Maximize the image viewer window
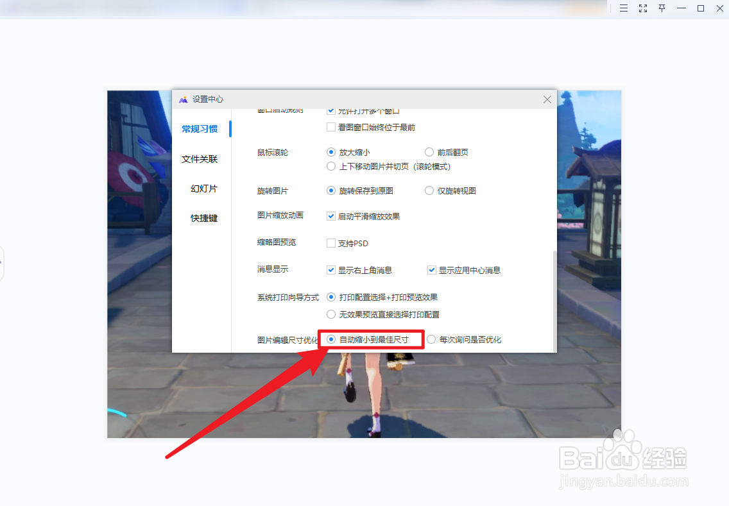Screen dimensions: 729x506 (701, 8)
